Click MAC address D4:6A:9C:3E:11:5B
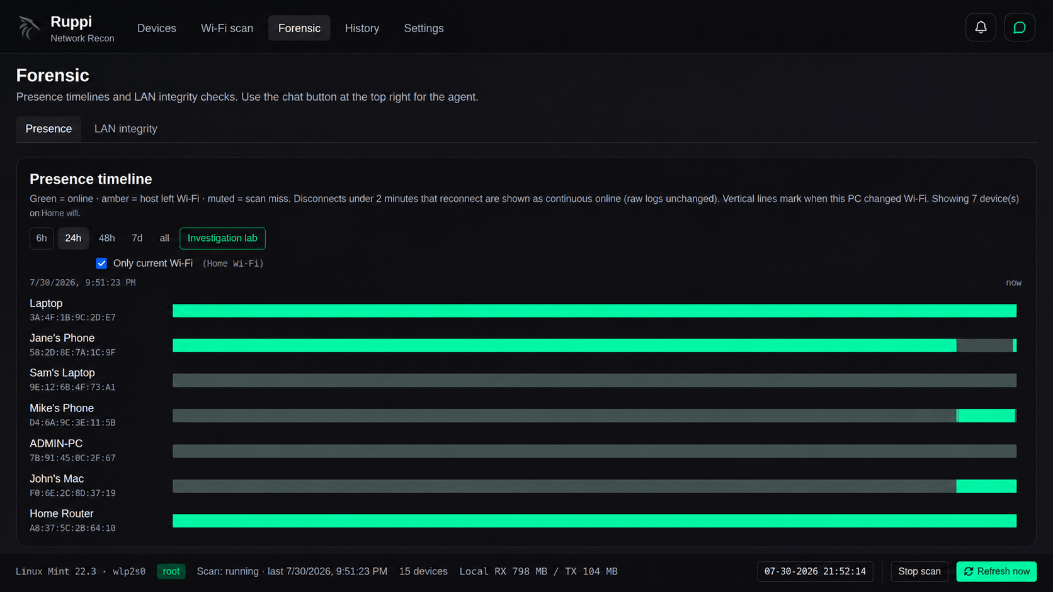The width and height of the screenshot is (1053, 592). click(x=72, y=423)
